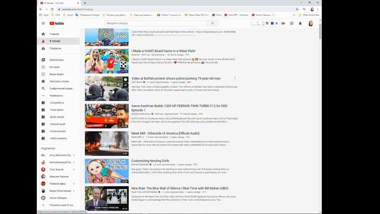Open the three-dot menu on the Buffalo protest video
Image resolution: width=380 pixels, height=214 pixels.
click(x=235, y=78)
